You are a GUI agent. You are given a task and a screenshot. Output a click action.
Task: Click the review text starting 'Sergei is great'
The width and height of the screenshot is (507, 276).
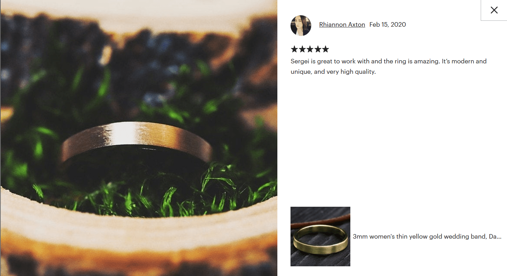click(388, 66)
